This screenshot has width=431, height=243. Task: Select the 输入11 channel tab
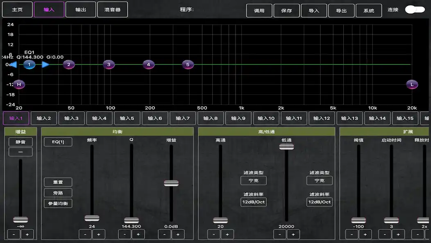294,118
